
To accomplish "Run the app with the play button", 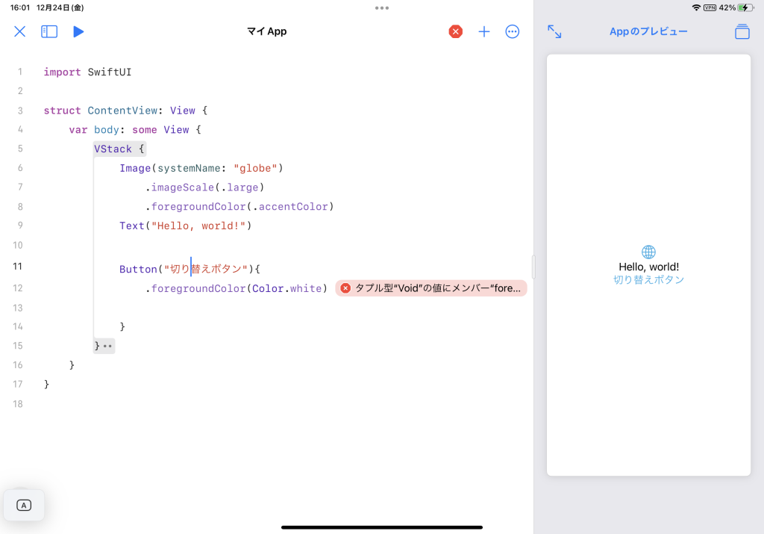I will click(x=78, y=31).
